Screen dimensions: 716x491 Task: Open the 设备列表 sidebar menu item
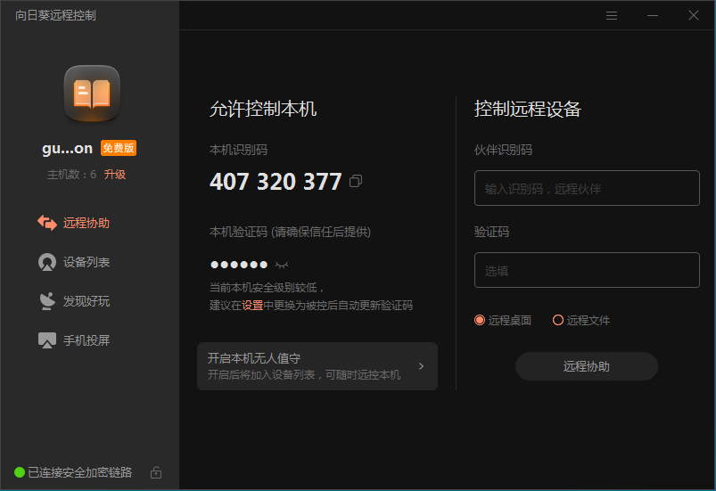pos(86,262)
